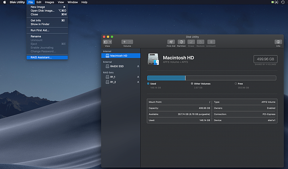Viewport: 288px width, 169px height.
Task: Eject the R1_2 RAID set
Action: (138, 82)
